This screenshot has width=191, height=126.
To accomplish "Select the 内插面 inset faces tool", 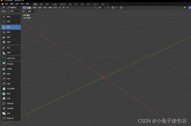I will (11, 69).
